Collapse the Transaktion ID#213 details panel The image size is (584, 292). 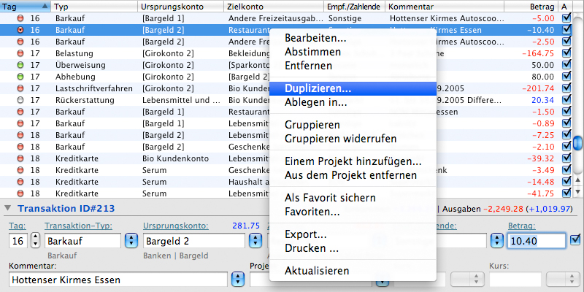click(x=8, y=209)
